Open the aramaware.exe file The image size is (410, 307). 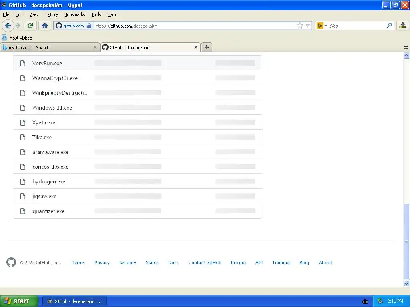[50, 152]
